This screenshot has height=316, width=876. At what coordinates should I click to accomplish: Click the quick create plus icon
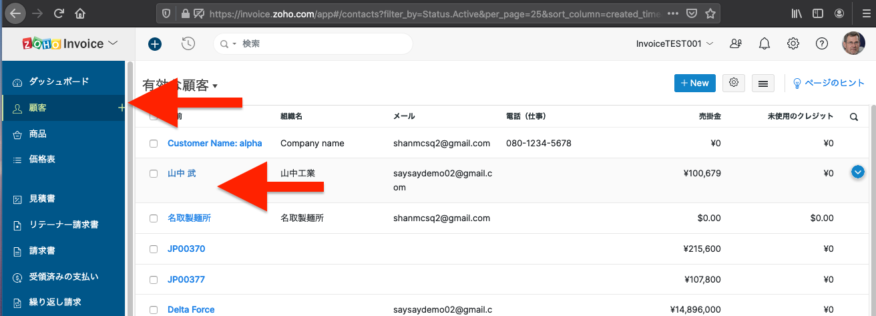155,44
